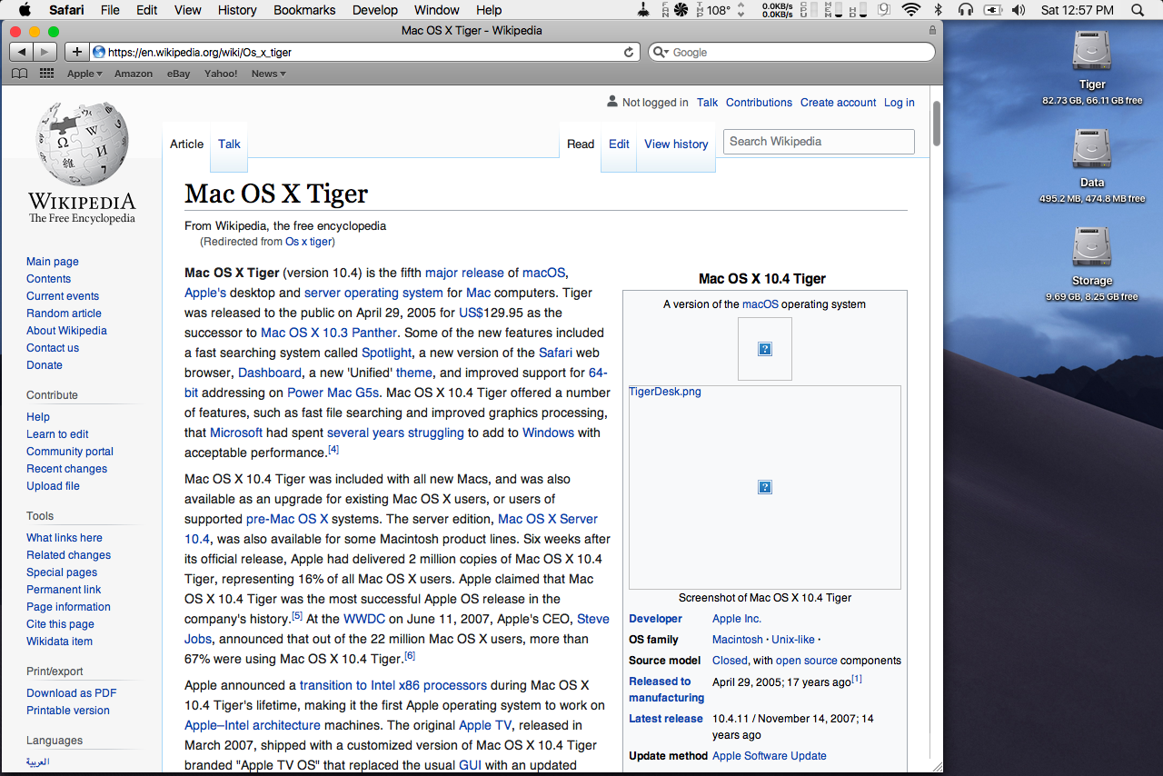
Task: Open the reading list book icon
Action: 19,74
